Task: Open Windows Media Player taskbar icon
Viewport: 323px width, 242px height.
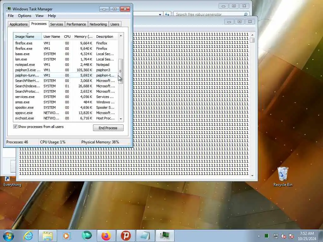Action: (67, 236)
